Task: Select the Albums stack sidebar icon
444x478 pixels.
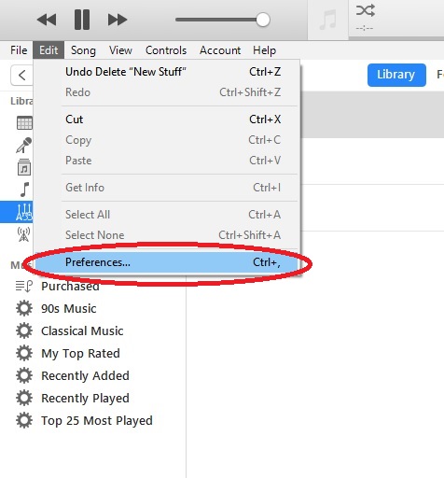Action: (x=24, y=167)
